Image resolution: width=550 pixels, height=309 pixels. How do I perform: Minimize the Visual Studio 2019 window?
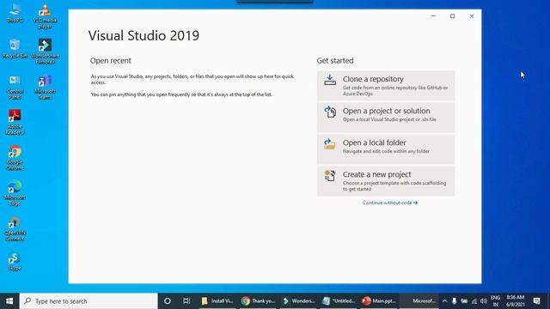coord(433,16)
